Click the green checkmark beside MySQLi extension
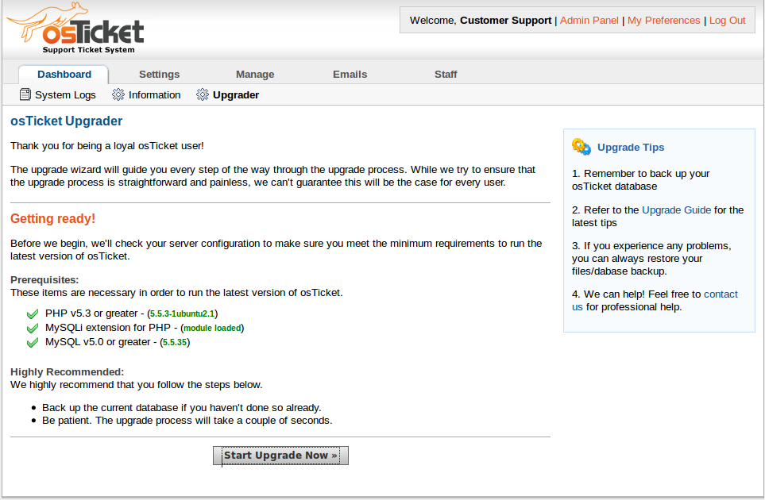The image size is (765, 500). (33, 328)
